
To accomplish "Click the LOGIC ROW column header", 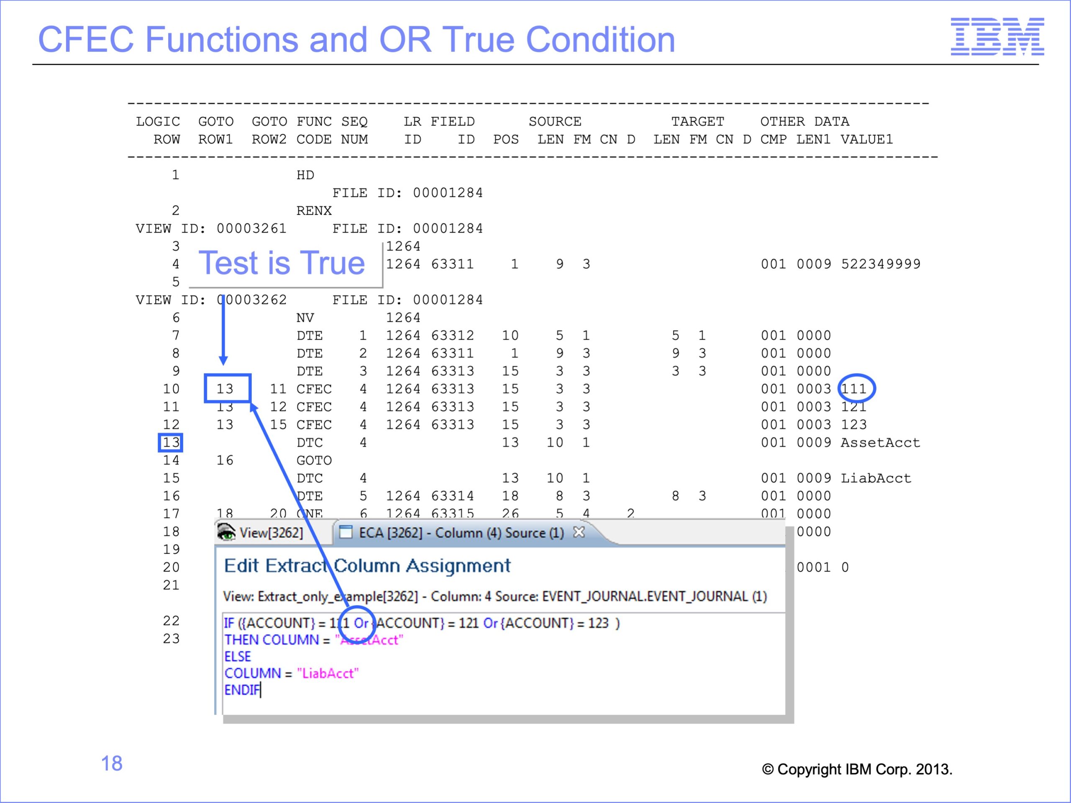I will click(158, 130).
